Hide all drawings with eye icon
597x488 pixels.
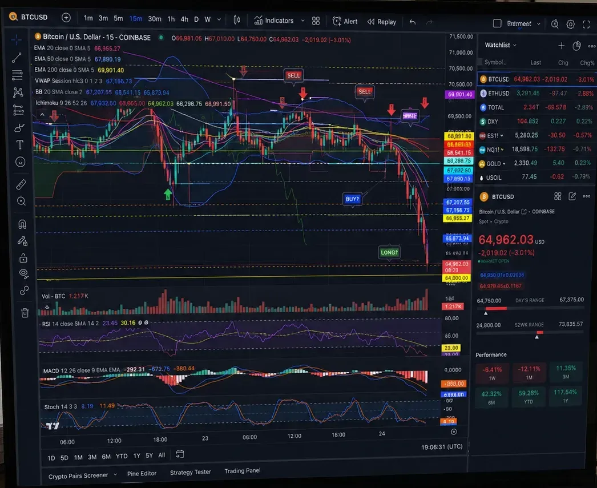tap(23, 273)
